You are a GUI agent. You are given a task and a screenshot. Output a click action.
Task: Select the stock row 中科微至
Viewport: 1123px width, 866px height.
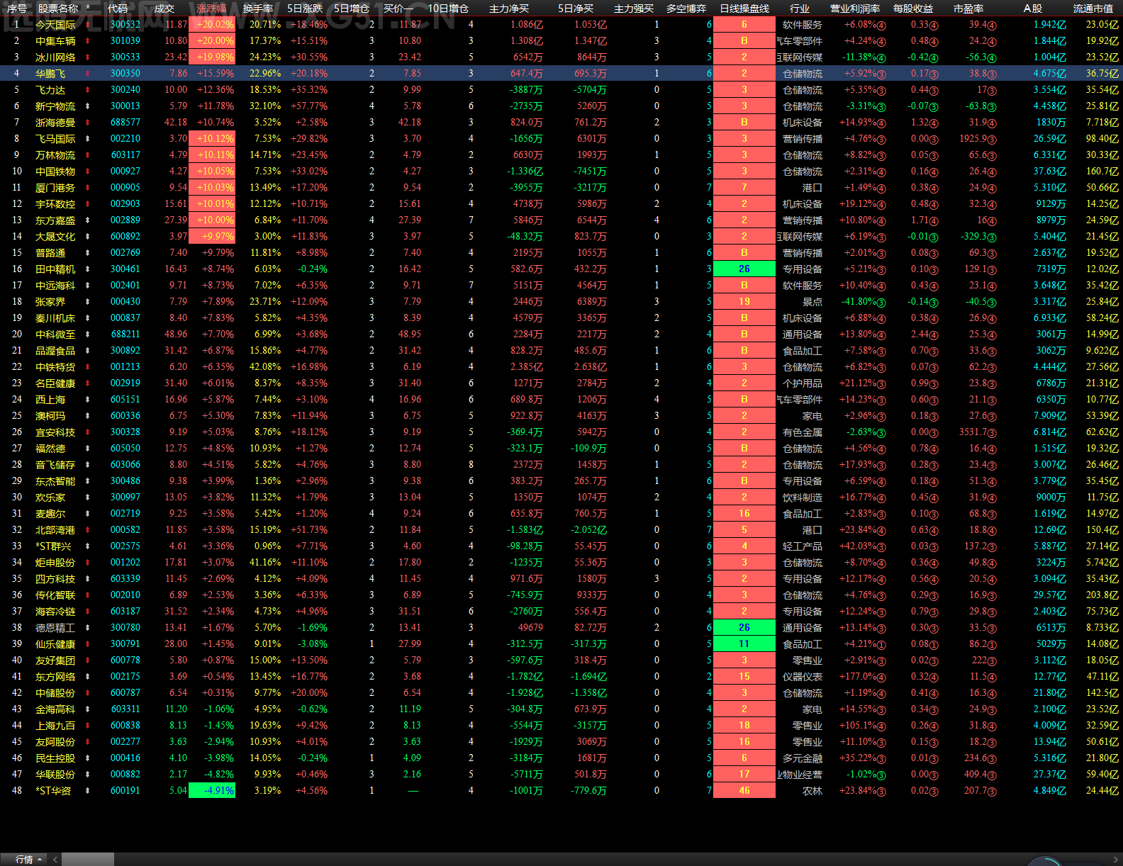point(561,334)
